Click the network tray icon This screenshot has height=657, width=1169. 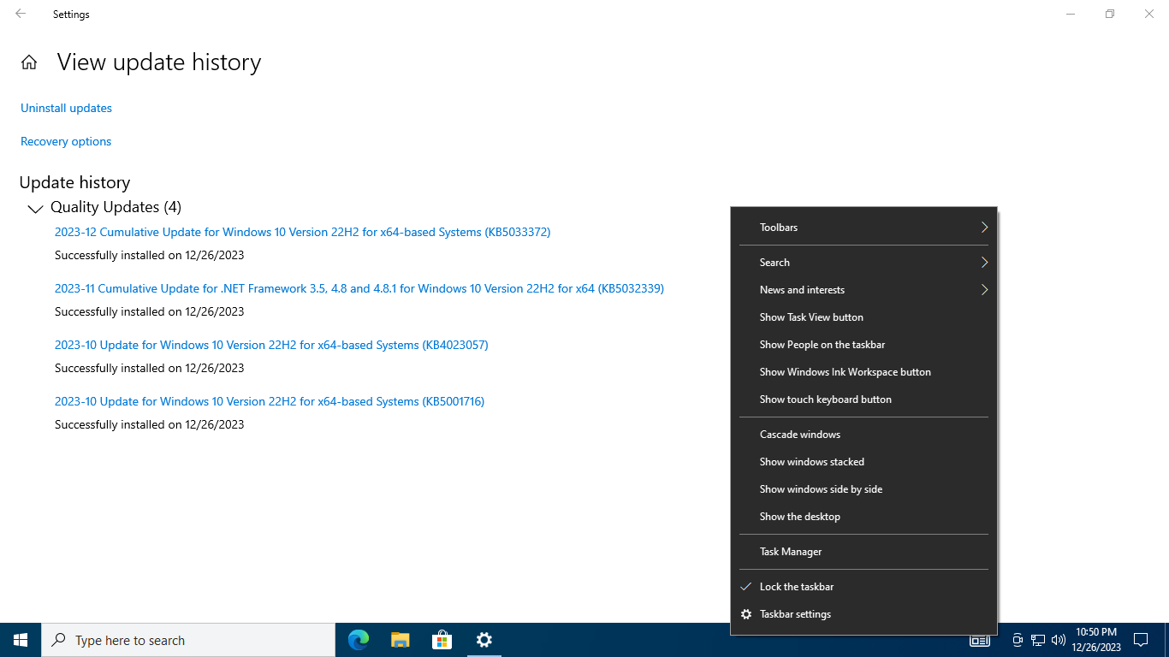pos(1038,640)
